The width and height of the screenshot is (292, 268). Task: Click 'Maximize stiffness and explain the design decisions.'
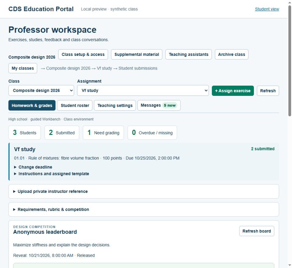click(62, 245)
